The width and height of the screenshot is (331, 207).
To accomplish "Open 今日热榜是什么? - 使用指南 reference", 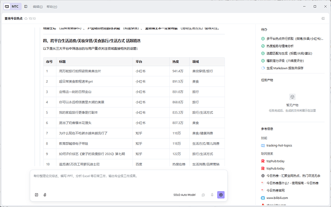I will tap(292, 183).
